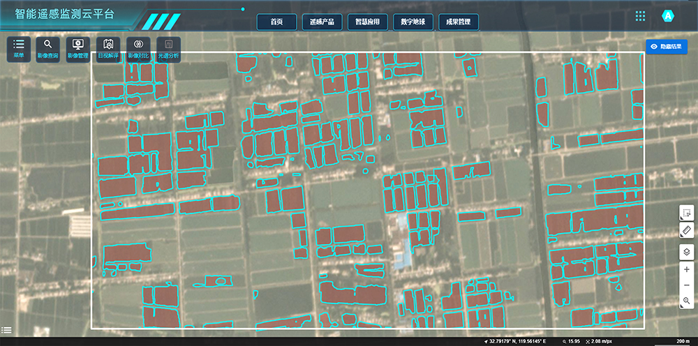Viewport: 698px width, 346px height.
Task: Open the apps grid launcher
Action: tap(640, 16)
